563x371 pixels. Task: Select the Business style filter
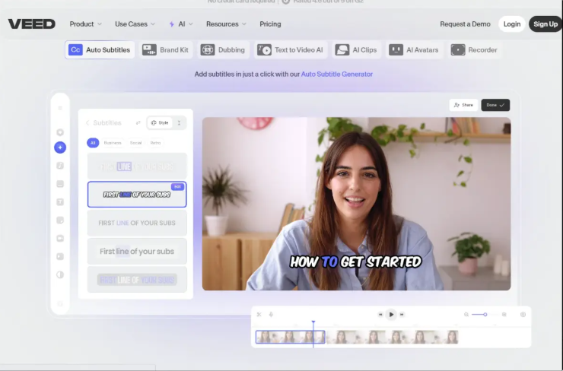coord(113,143)
